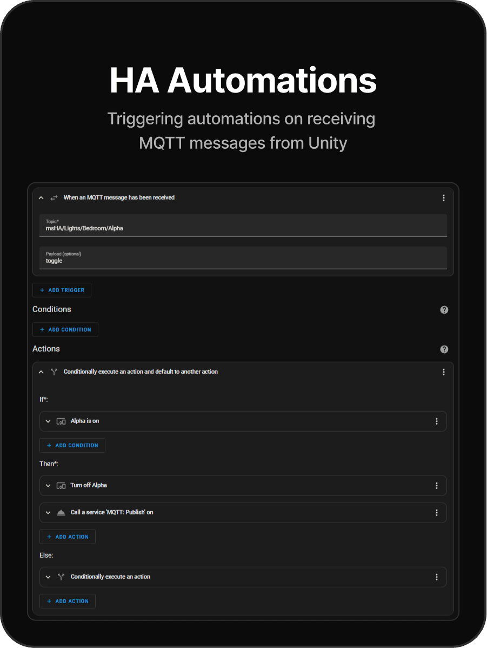This screenshot has width=487, height=648.
Task: Click the device icon beside Turn off Alpha
Action: (x=61, y=486)
